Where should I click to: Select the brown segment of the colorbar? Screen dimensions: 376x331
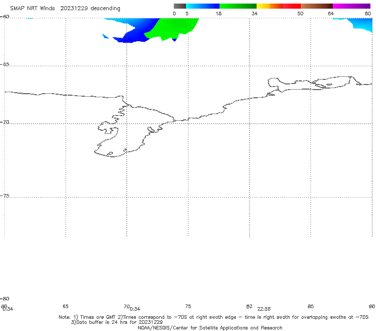click(317, 6)
